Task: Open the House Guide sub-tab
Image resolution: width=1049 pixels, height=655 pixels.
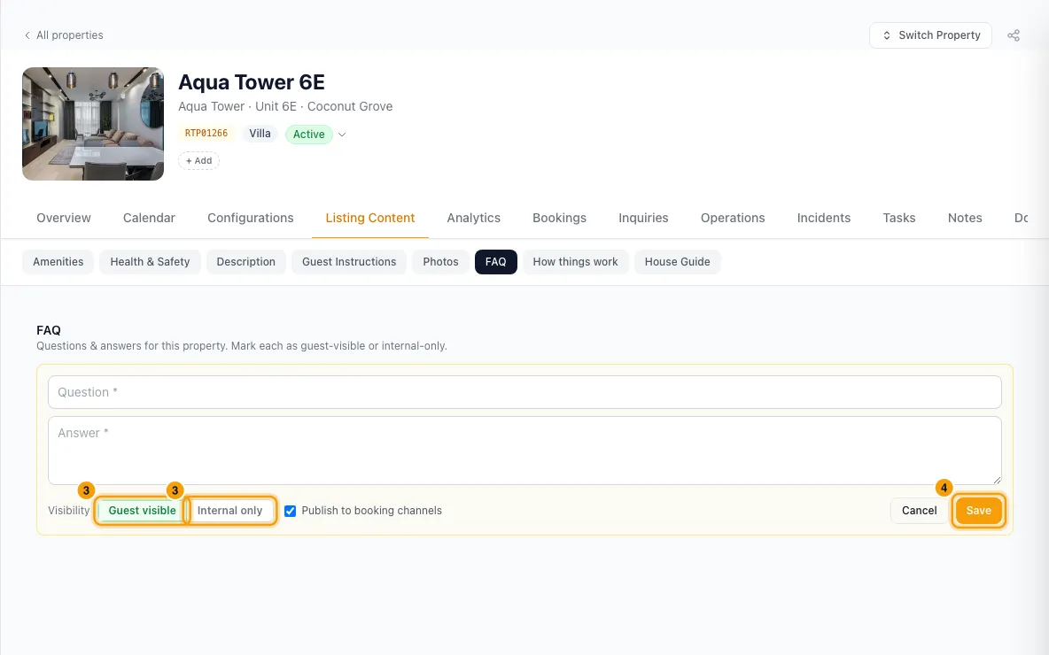Action: click(x=677, y=262)
